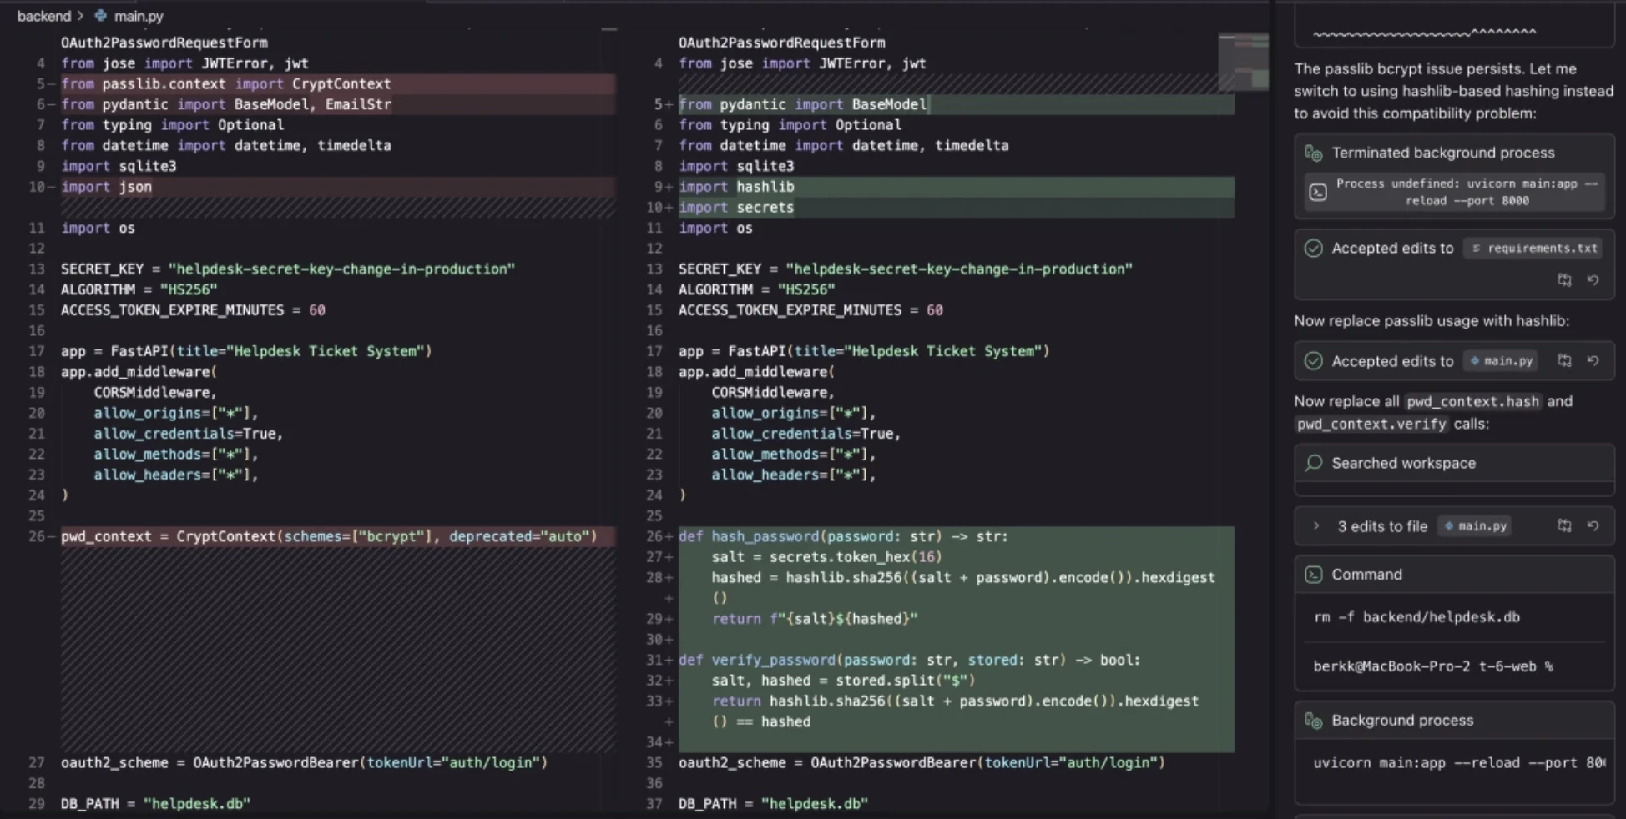
Task: Select the 'main.py' breadcrumb item
Action: pos(139,16)
